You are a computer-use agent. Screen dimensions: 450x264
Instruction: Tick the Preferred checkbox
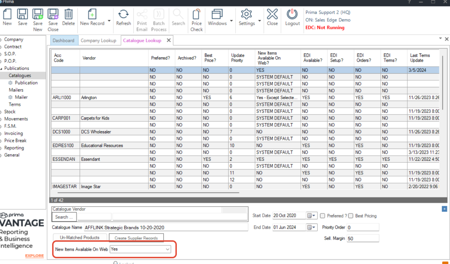point(322,216)
